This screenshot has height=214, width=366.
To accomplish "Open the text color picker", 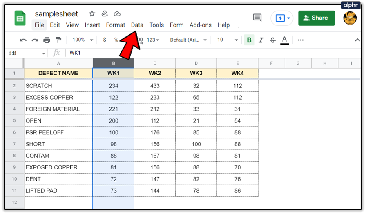I will pyautogui.click(x=285, y=40).
